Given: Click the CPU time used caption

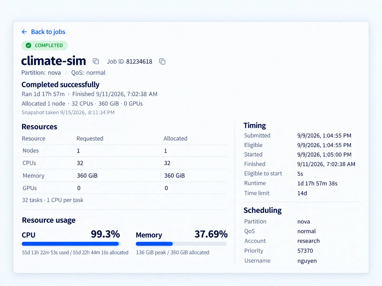Looking at the screenshot, I should tap(75, 253).
